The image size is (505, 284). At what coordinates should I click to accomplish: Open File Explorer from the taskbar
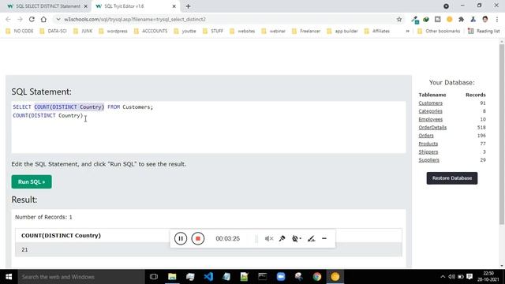click(x=172, y=277)
